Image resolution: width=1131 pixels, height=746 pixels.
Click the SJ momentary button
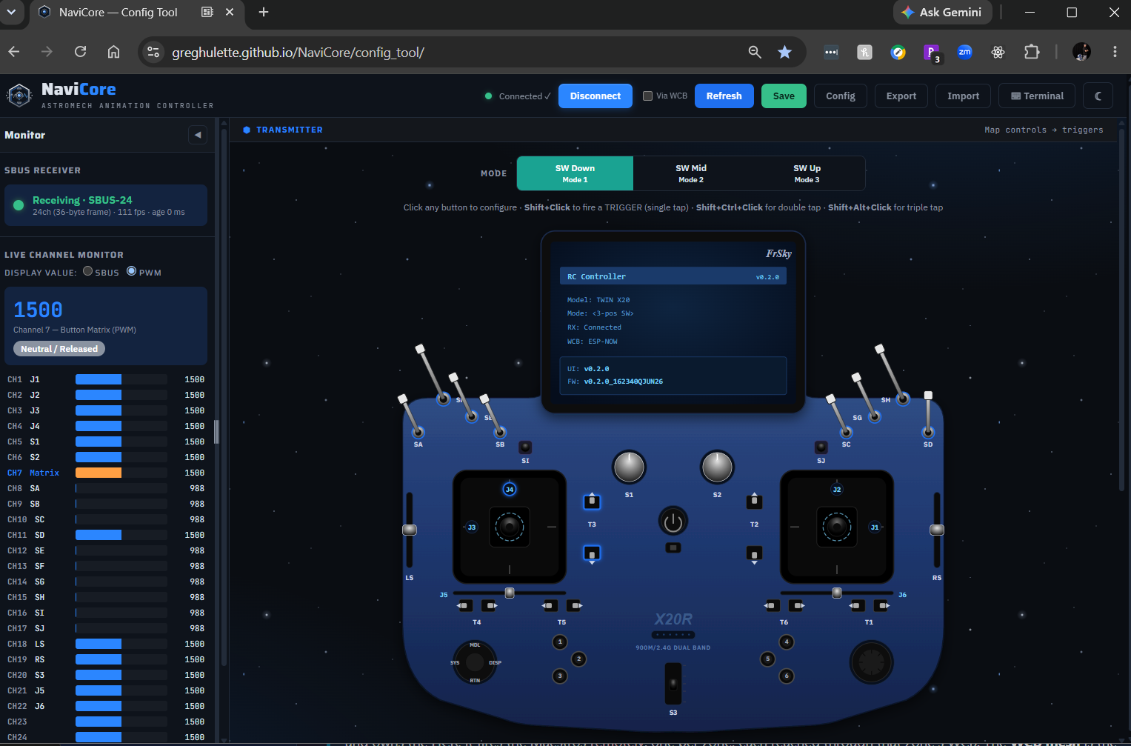pos(821,447)
